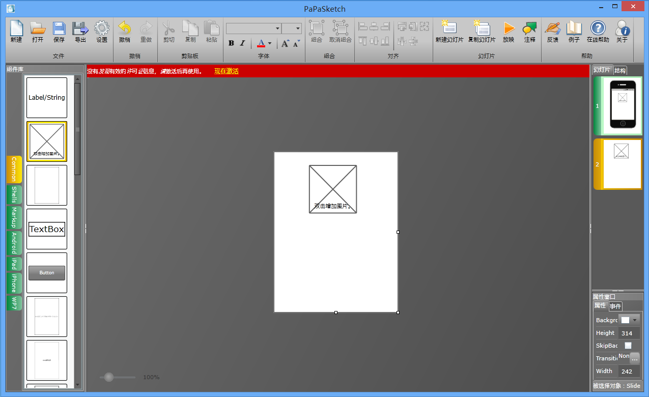Click the 粘贴 (Paste) clipboard icon

(x=212, y=28)
